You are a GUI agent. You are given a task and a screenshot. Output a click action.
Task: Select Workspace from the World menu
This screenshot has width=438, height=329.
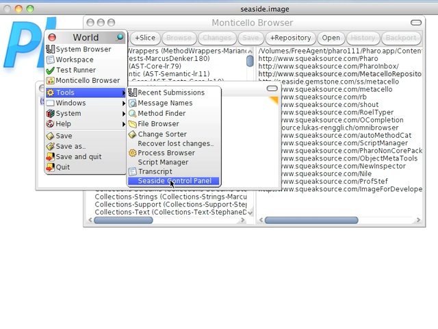(x=86, y=60)
